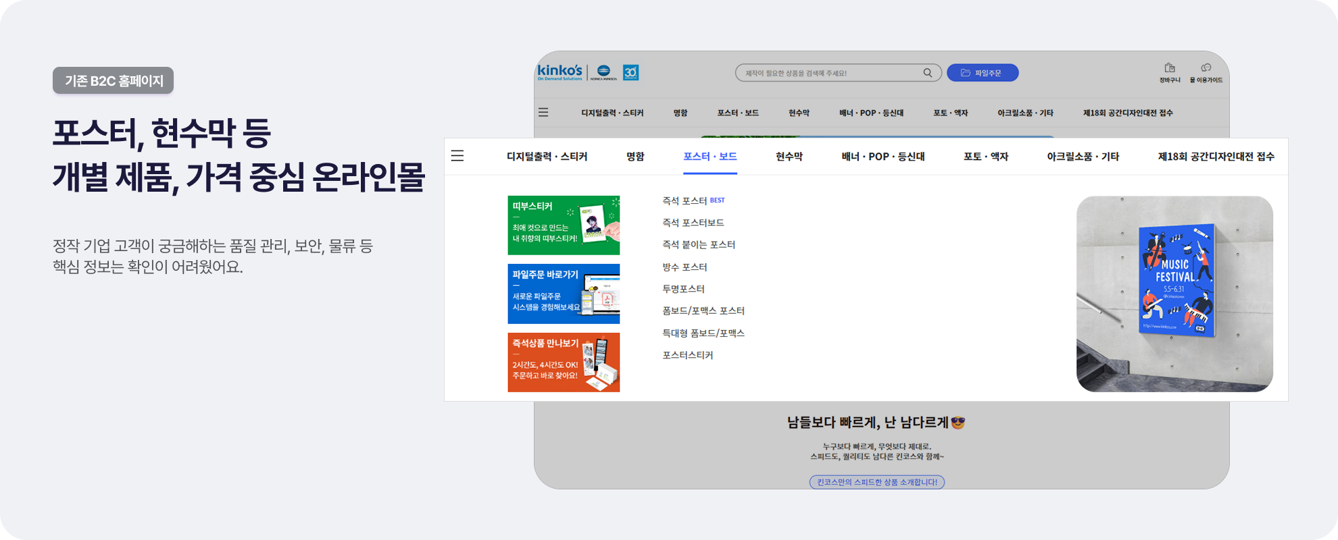Click the orange 즉석상품 만나보기 banner
The height and width of the screenshot is (540, 1338).
[x=564, y=362]
